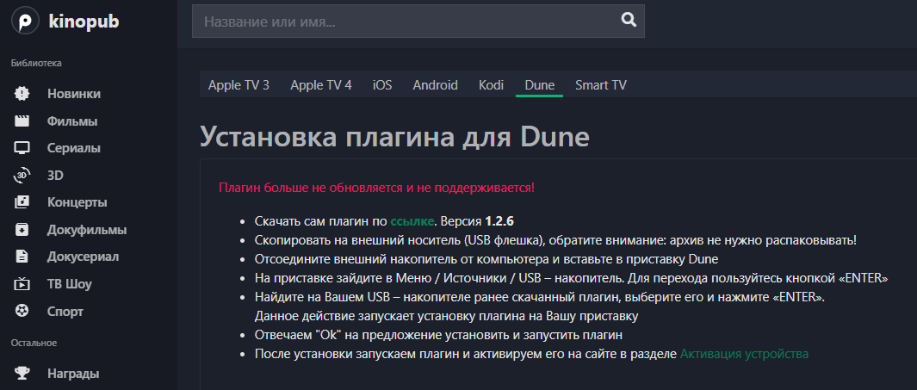Click the line Отвечаем "Ok" на предложение
Screen dimensions: 917x390
438,335
